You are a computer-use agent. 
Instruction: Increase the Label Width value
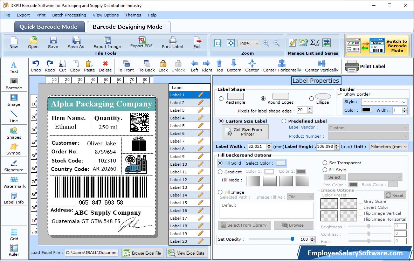pyautogui.click(x=269, y=145)
